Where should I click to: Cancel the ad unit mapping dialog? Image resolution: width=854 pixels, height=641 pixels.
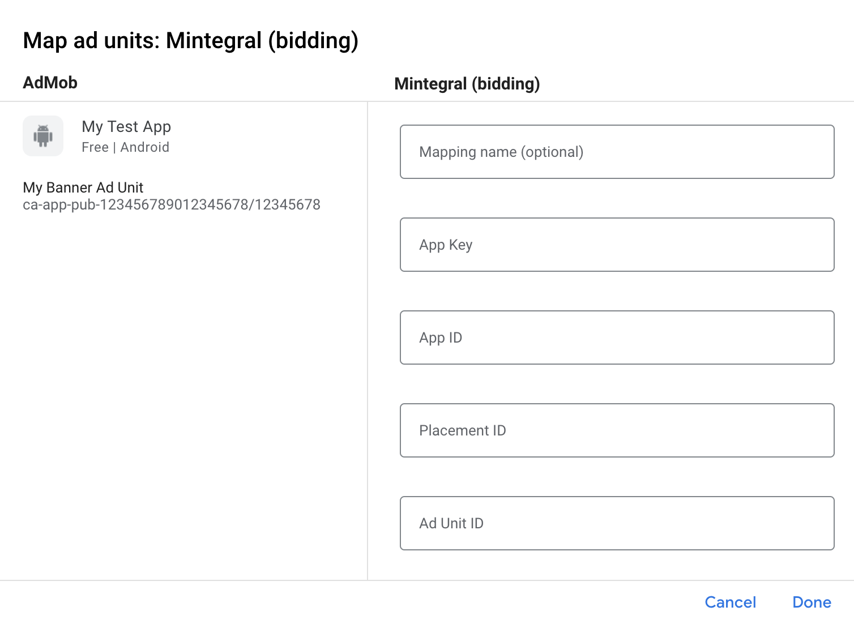coord(730,602)
